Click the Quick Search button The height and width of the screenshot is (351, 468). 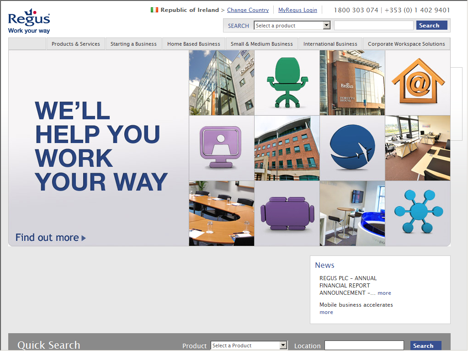[x=425, y=346]
